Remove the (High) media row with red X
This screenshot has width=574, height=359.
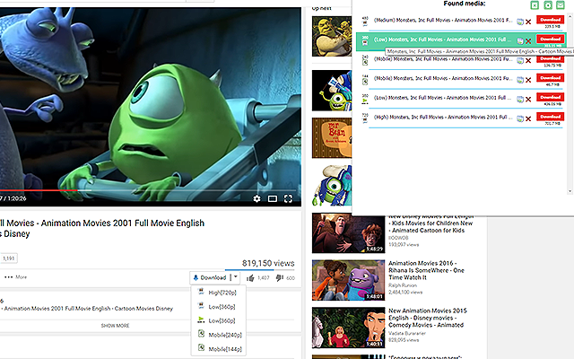pyautogui.click(x=528, y=118)
